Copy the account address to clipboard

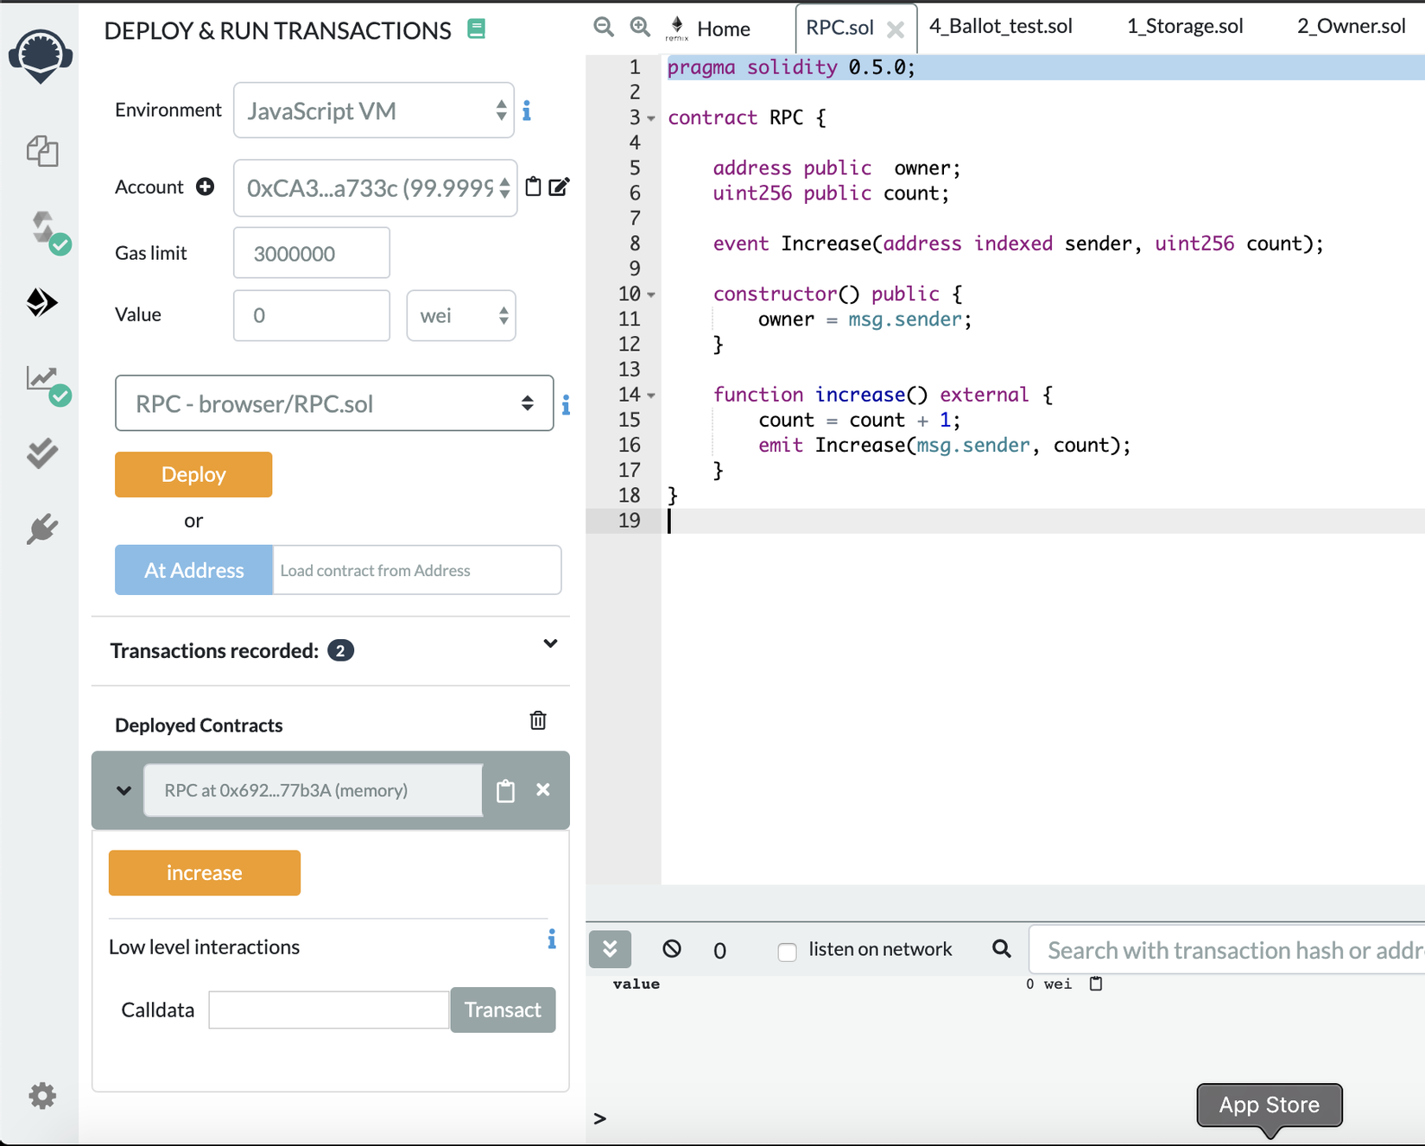tap(534, 187)
